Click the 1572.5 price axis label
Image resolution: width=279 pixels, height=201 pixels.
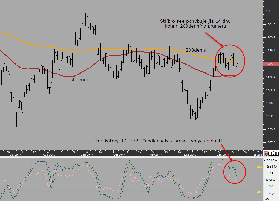271,116
